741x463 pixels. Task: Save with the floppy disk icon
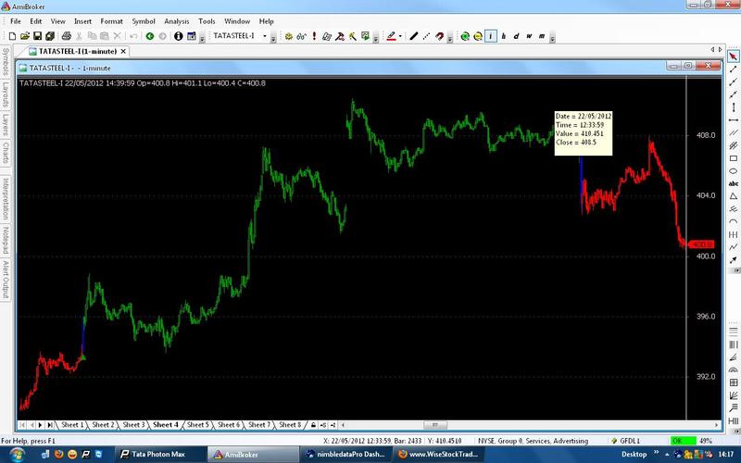[x=37, y=36]
